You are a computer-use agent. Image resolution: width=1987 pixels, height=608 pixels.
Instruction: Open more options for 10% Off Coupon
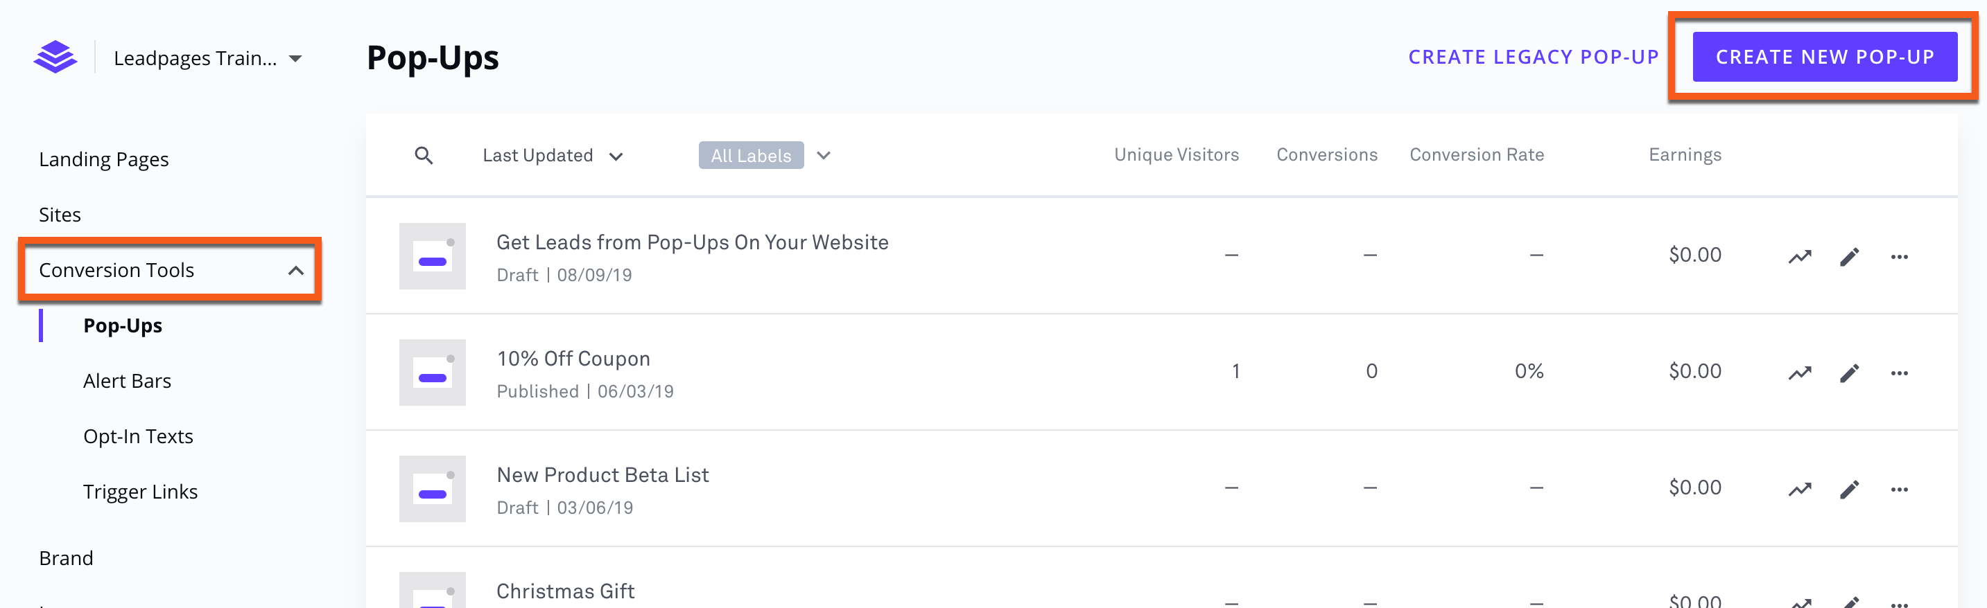tap(1900, 372)
